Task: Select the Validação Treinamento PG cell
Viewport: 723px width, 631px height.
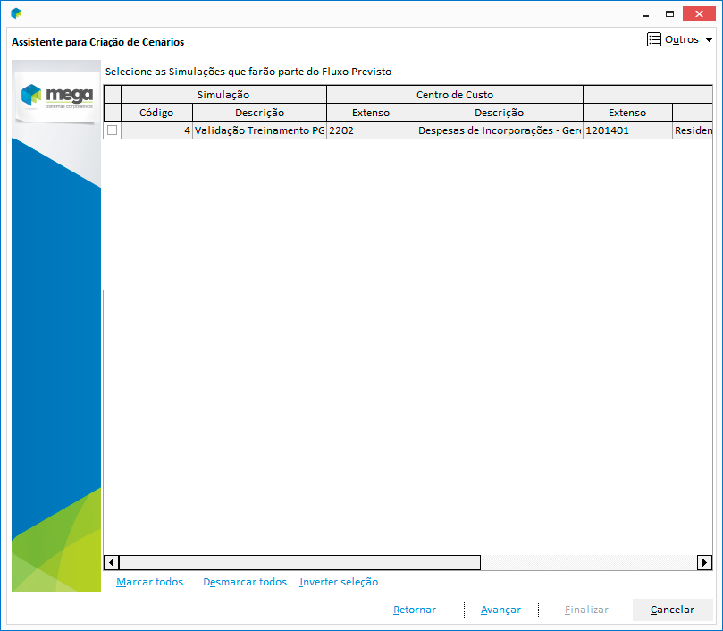Action: click(x=259, y=130)
